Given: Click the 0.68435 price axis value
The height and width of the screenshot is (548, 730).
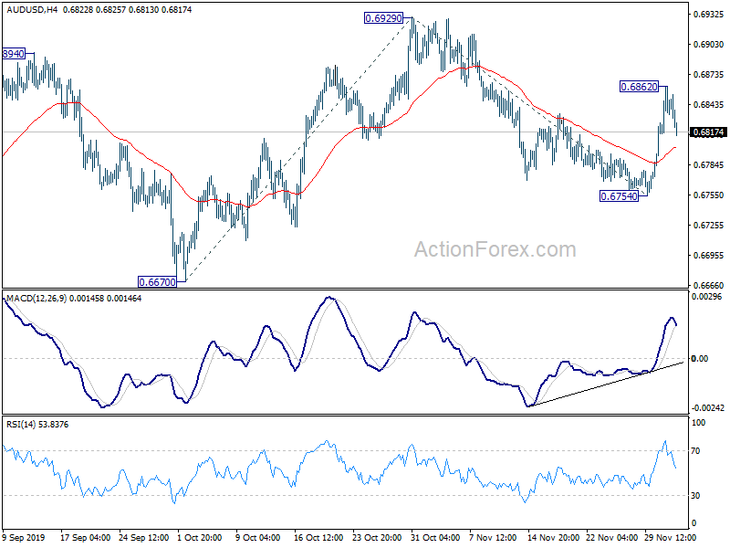Looking at the screenshot, I should [708, 104].
